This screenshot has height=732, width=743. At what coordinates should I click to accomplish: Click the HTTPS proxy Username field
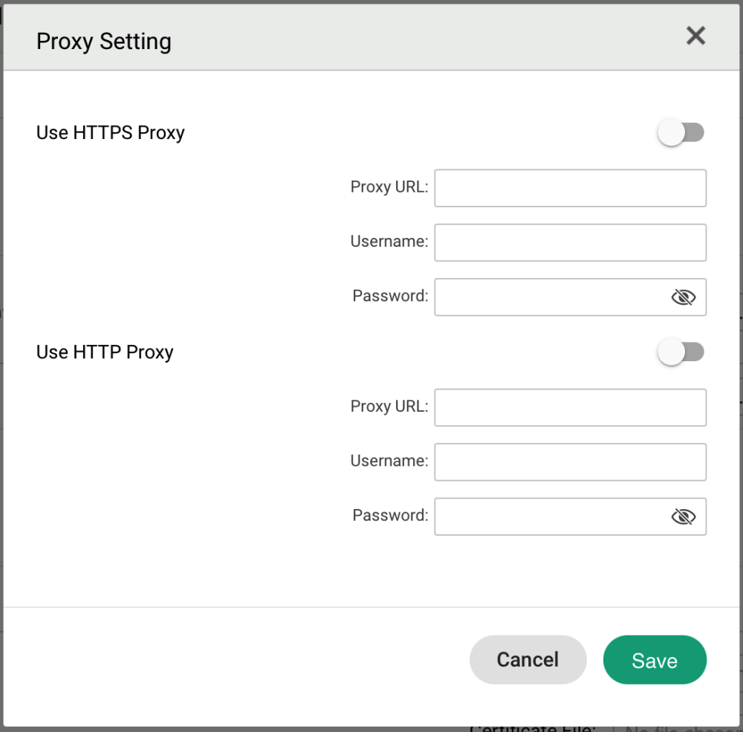570,243
